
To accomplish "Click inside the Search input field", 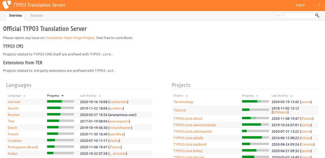I will coord(292,15).
